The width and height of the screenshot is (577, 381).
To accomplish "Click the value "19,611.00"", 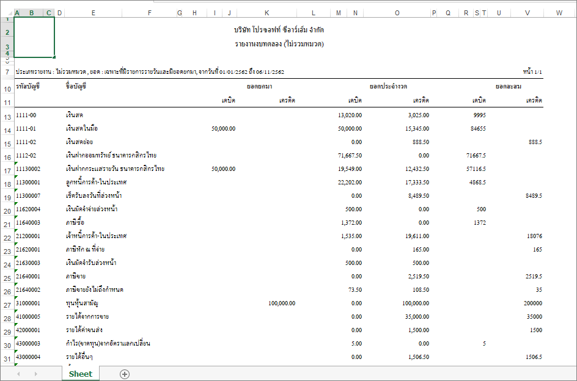I will pos(417,236).
